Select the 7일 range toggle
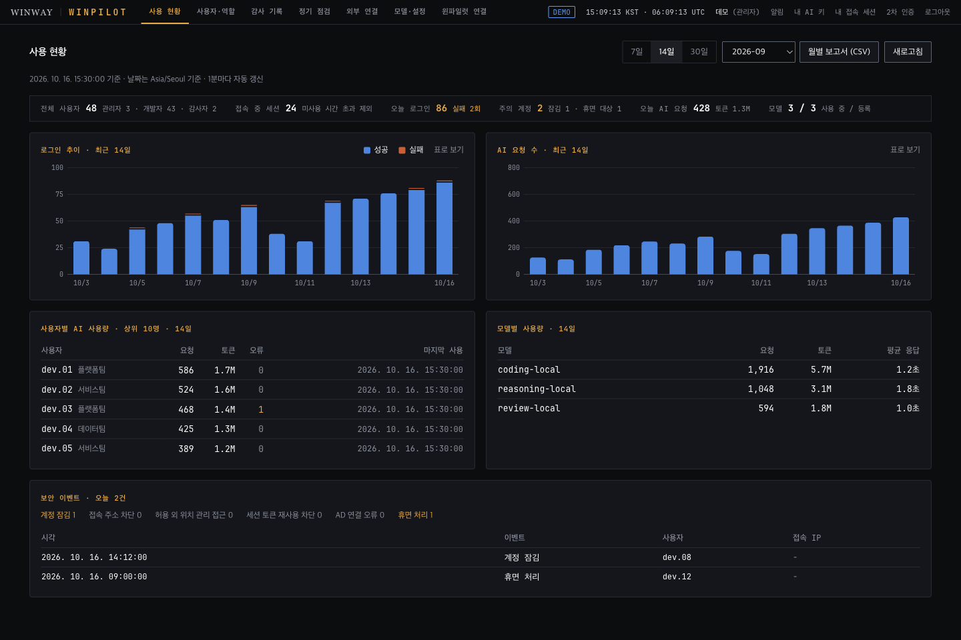961x640 pixels. click(x=637, y=52)
